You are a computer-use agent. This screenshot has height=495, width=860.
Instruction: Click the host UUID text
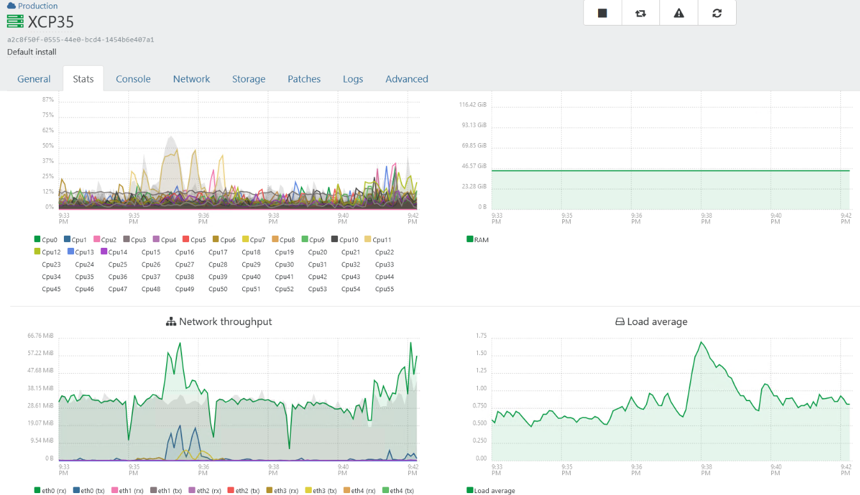pos(81,40)
